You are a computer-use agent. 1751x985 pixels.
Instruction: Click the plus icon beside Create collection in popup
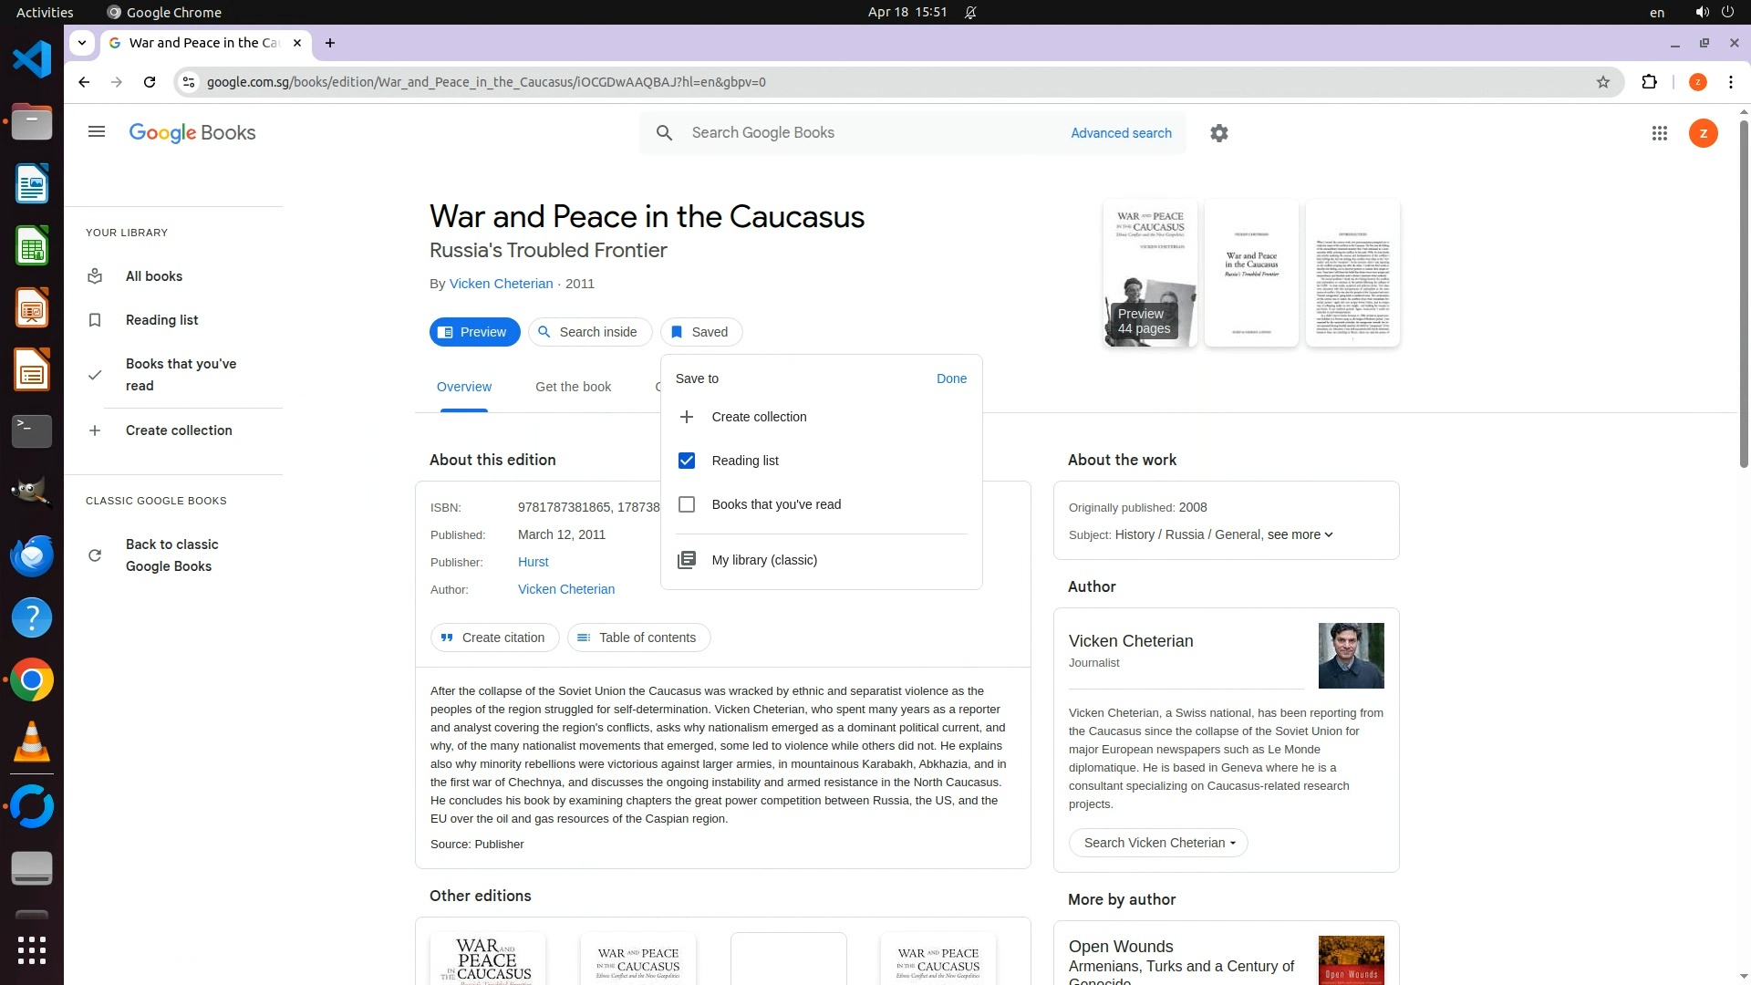pyautogui.click(x=687, y=417)
